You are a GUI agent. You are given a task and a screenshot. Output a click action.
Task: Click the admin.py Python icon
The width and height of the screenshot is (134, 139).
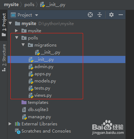click(x=31, y=67)
